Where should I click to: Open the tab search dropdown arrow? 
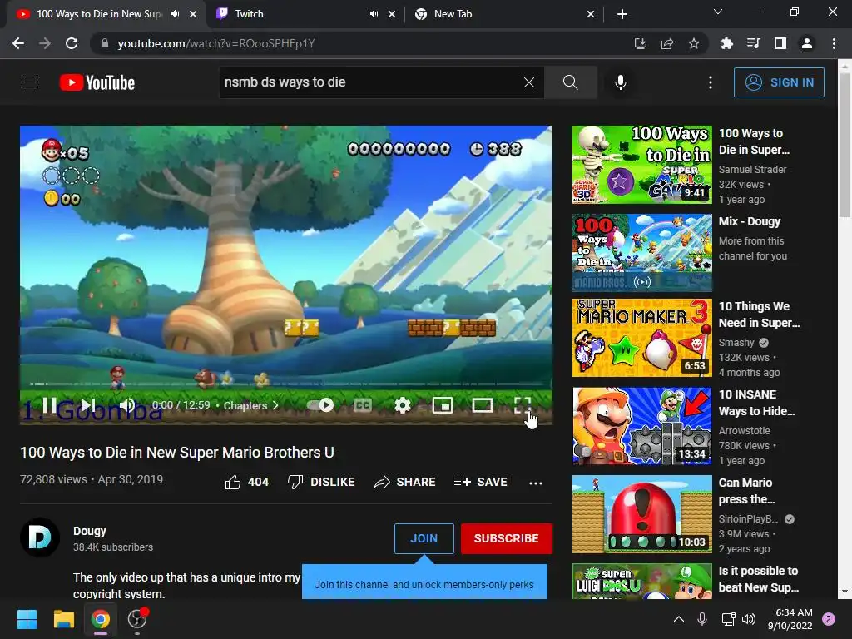[718, 12]
